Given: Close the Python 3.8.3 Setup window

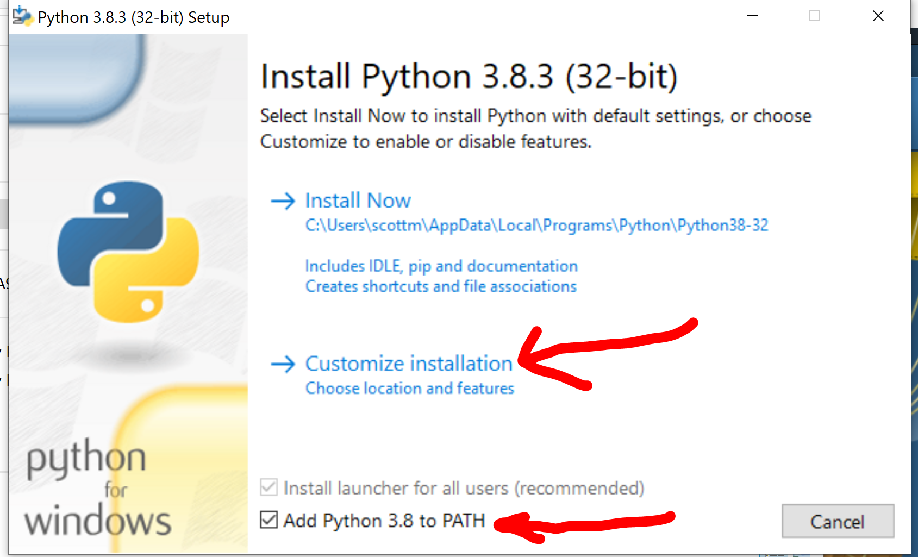Looking at the screenshot, I should coord(878,16).
